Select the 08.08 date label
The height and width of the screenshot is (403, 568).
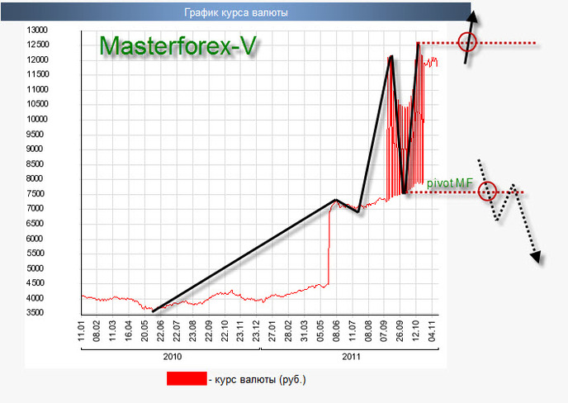point(368,330)
